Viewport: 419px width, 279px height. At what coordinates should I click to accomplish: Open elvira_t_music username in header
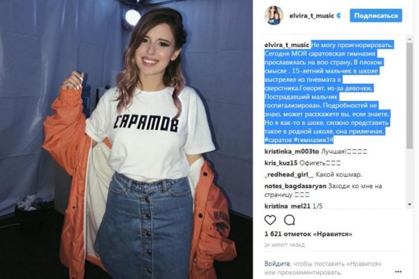pyautogui.click(x=311, y=16)
